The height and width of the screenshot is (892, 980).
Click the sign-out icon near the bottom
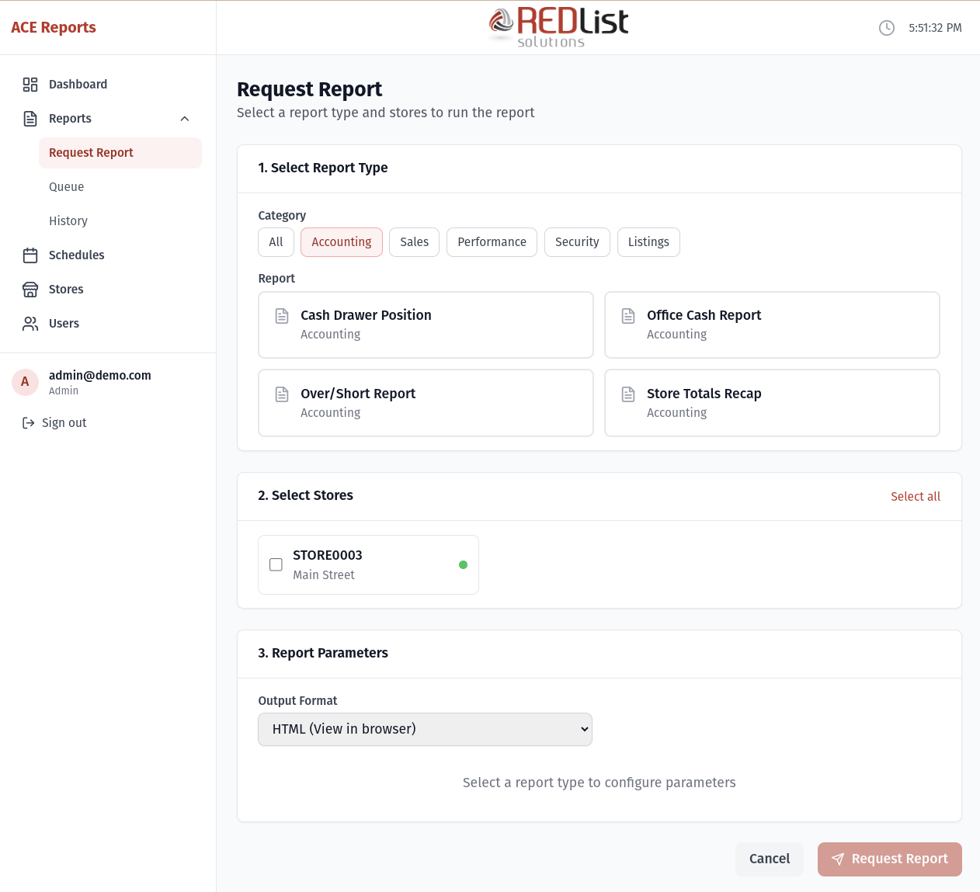click(27, 422)
